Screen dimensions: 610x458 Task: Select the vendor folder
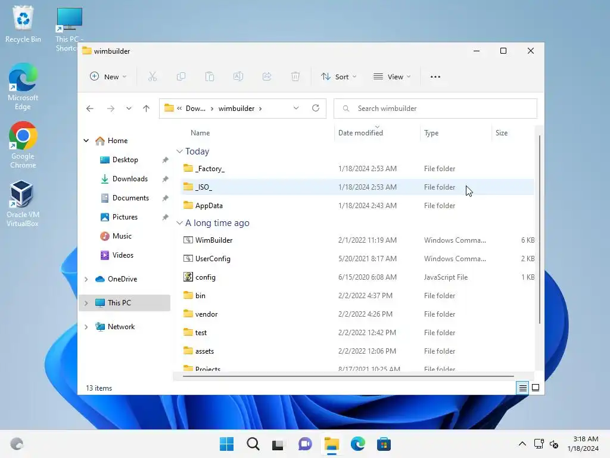(x=357, y=314)
